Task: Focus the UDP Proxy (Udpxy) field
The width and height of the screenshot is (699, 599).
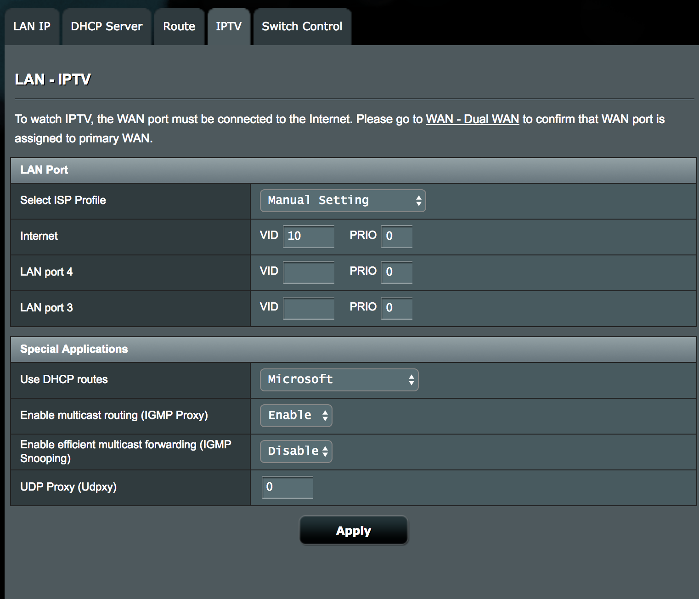Action: tap(287, 487)
